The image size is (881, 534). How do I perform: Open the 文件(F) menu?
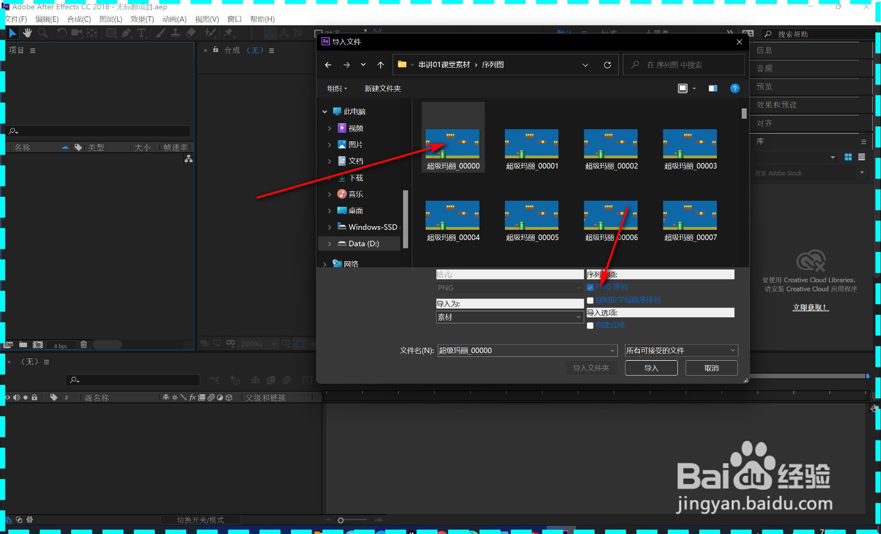(x=16, y=19)
